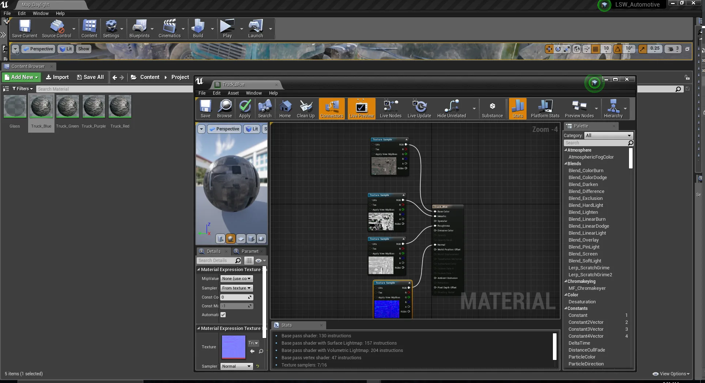Adjust the Const Coordinate value slider
The height and width of the screenshot is (383, 705).
click(237, 297)
